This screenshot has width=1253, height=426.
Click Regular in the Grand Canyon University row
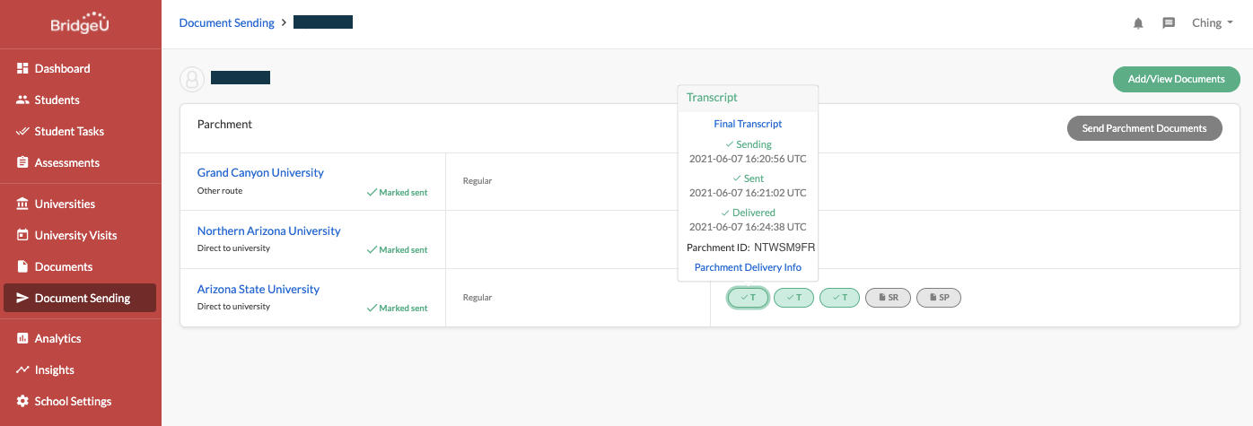pyautogui.click(x=478, y=181)
